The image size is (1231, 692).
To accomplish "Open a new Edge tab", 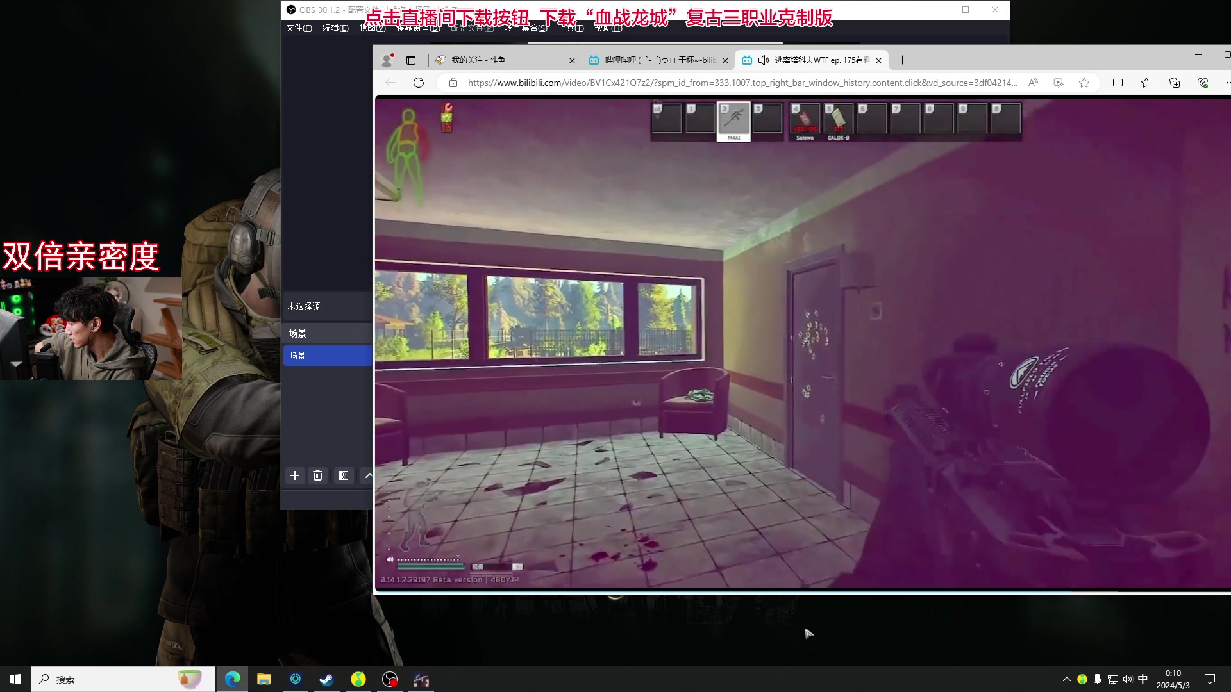I will (902, 60).
